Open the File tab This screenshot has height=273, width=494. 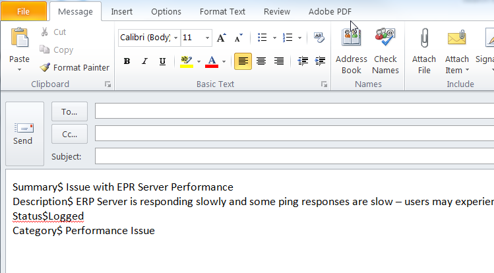coord(24,11)
